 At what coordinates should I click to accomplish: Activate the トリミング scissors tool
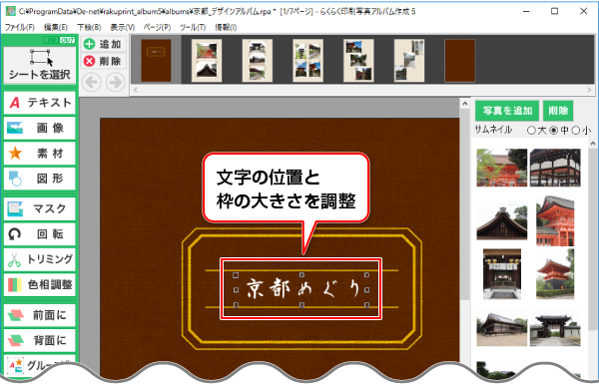pos(40,259)
